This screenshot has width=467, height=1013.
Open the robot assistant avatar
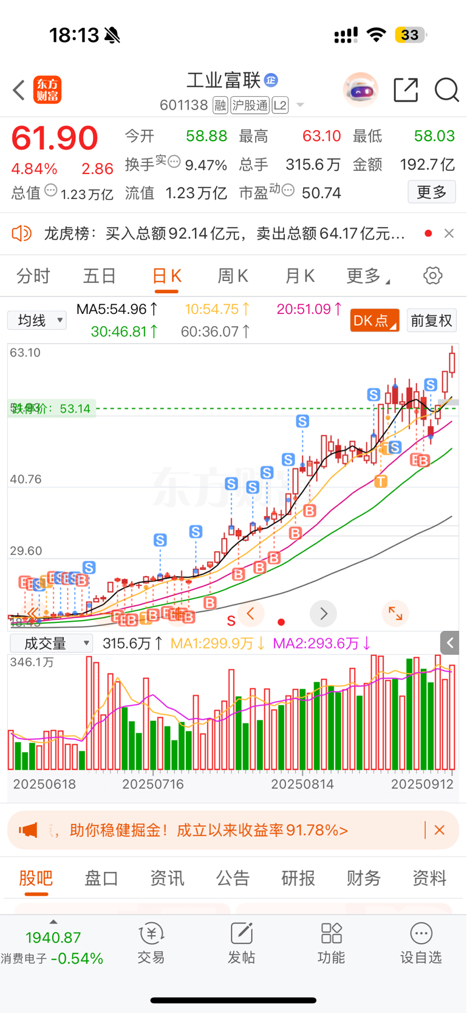click(x=361, y=90)
